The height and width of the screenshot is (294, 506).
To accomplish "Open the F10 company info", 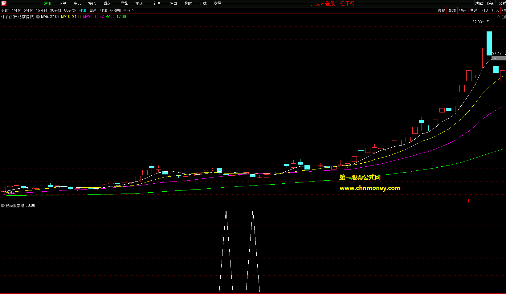I will (484, 10).
